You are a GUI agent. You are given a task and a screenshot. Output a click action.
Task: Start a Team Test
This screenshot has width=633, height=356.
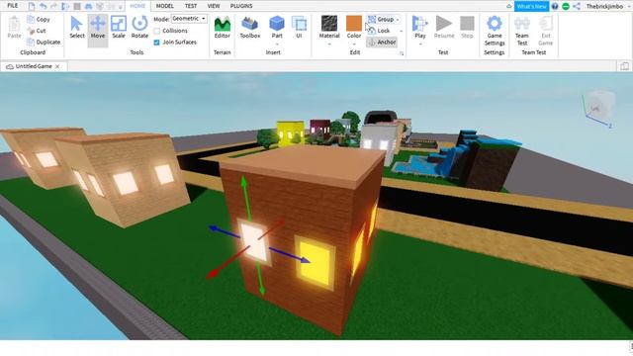click(522, 31)
